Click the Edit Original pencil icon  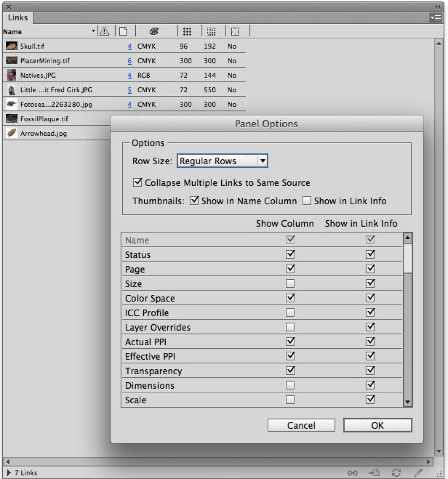[x=418, y=473]
